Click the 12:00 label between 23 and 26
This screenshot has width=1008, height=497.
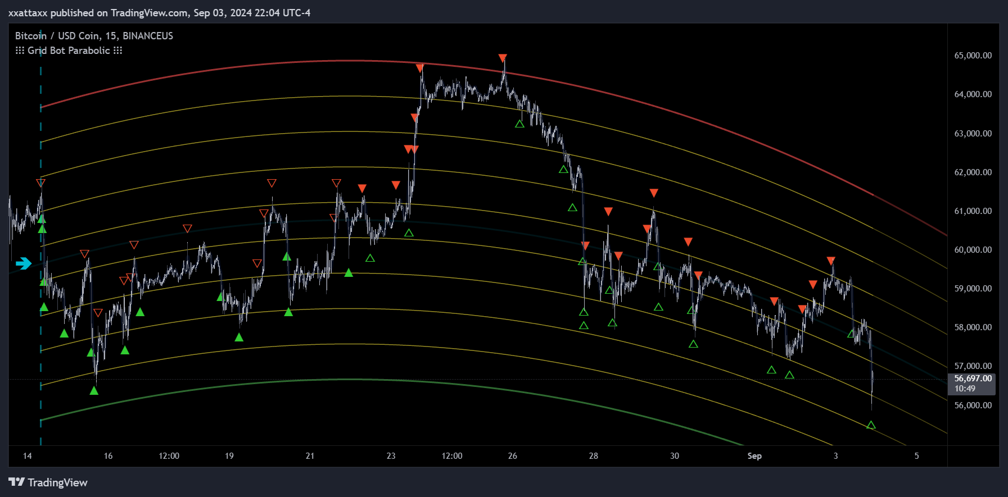tap(452, 456)
